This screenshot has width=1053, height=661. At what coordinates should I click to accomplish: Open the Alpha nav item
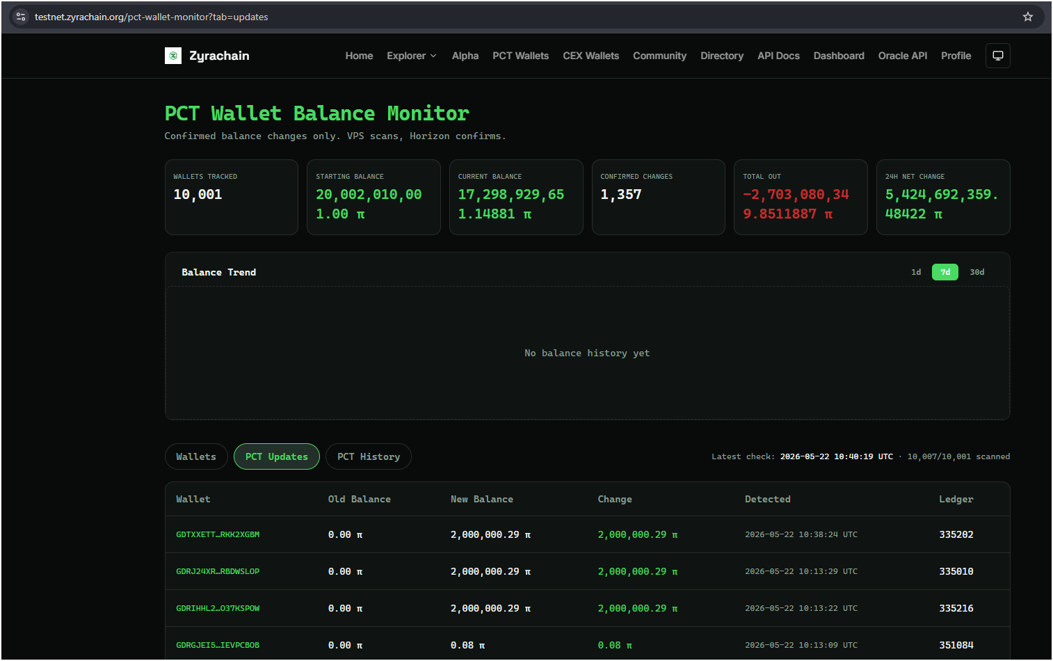pos(465,56)
